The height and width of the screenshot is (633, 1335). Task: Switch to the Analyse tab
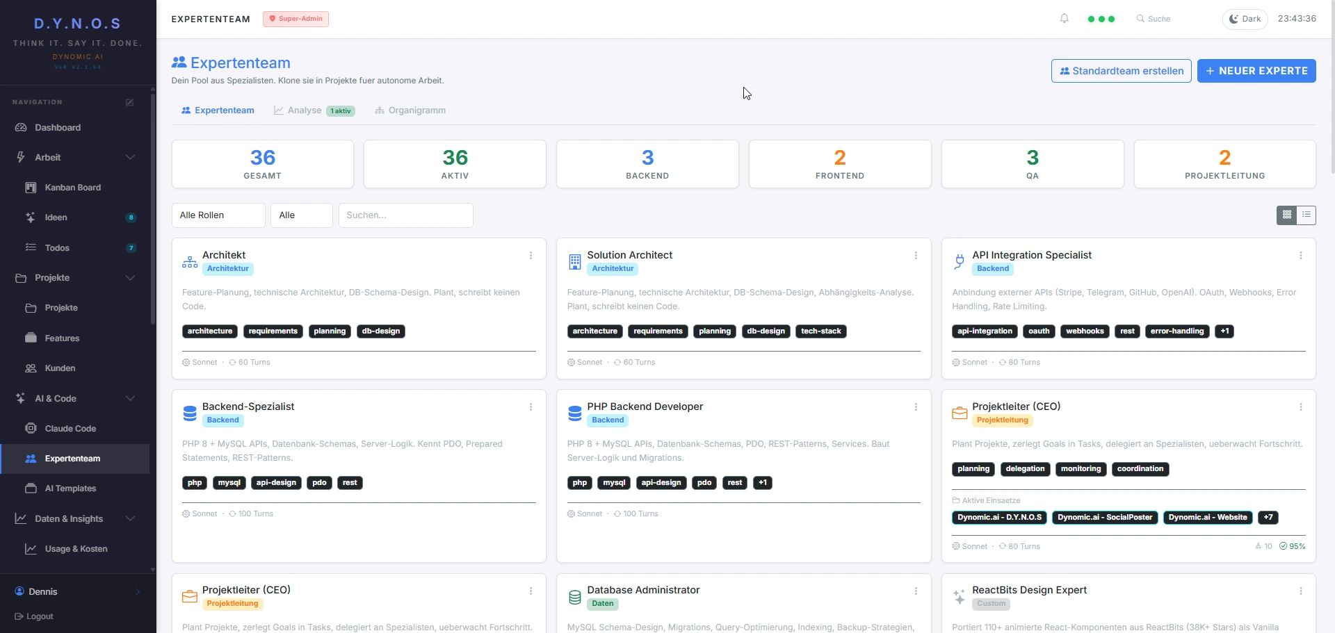click(314, 110)
